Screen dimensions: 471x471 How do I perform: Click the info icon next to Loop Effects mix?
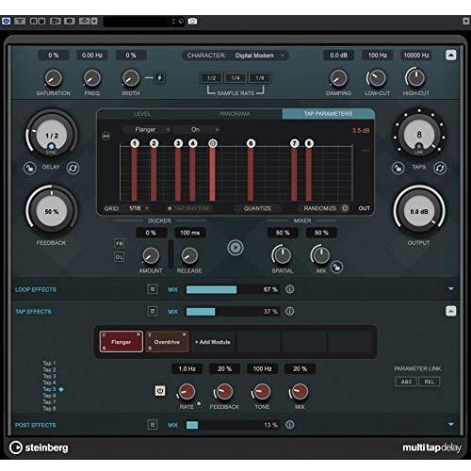(x=290, y=289)
